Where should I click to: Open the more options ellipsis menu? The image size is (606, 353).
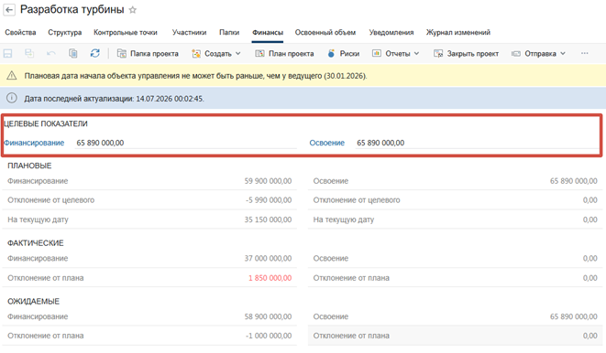[x=584, y=53]
